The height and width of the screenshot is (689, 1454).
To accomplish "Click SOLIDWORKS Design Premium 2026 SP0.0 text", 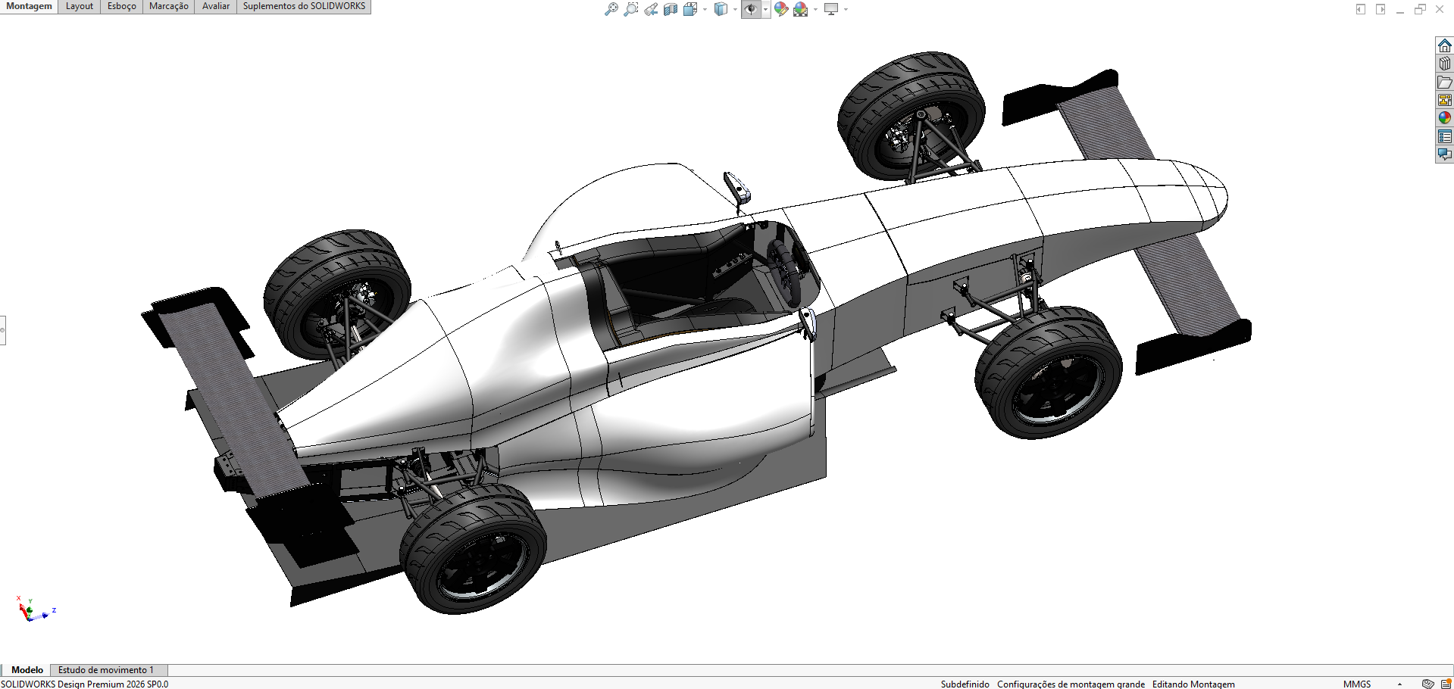I will click(x=85, y=684).
